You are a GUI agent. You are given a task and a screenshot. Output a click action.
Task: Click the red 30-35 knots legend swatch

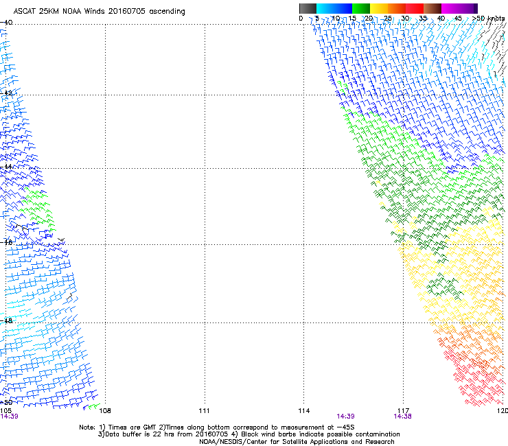(x=415, y=8)
